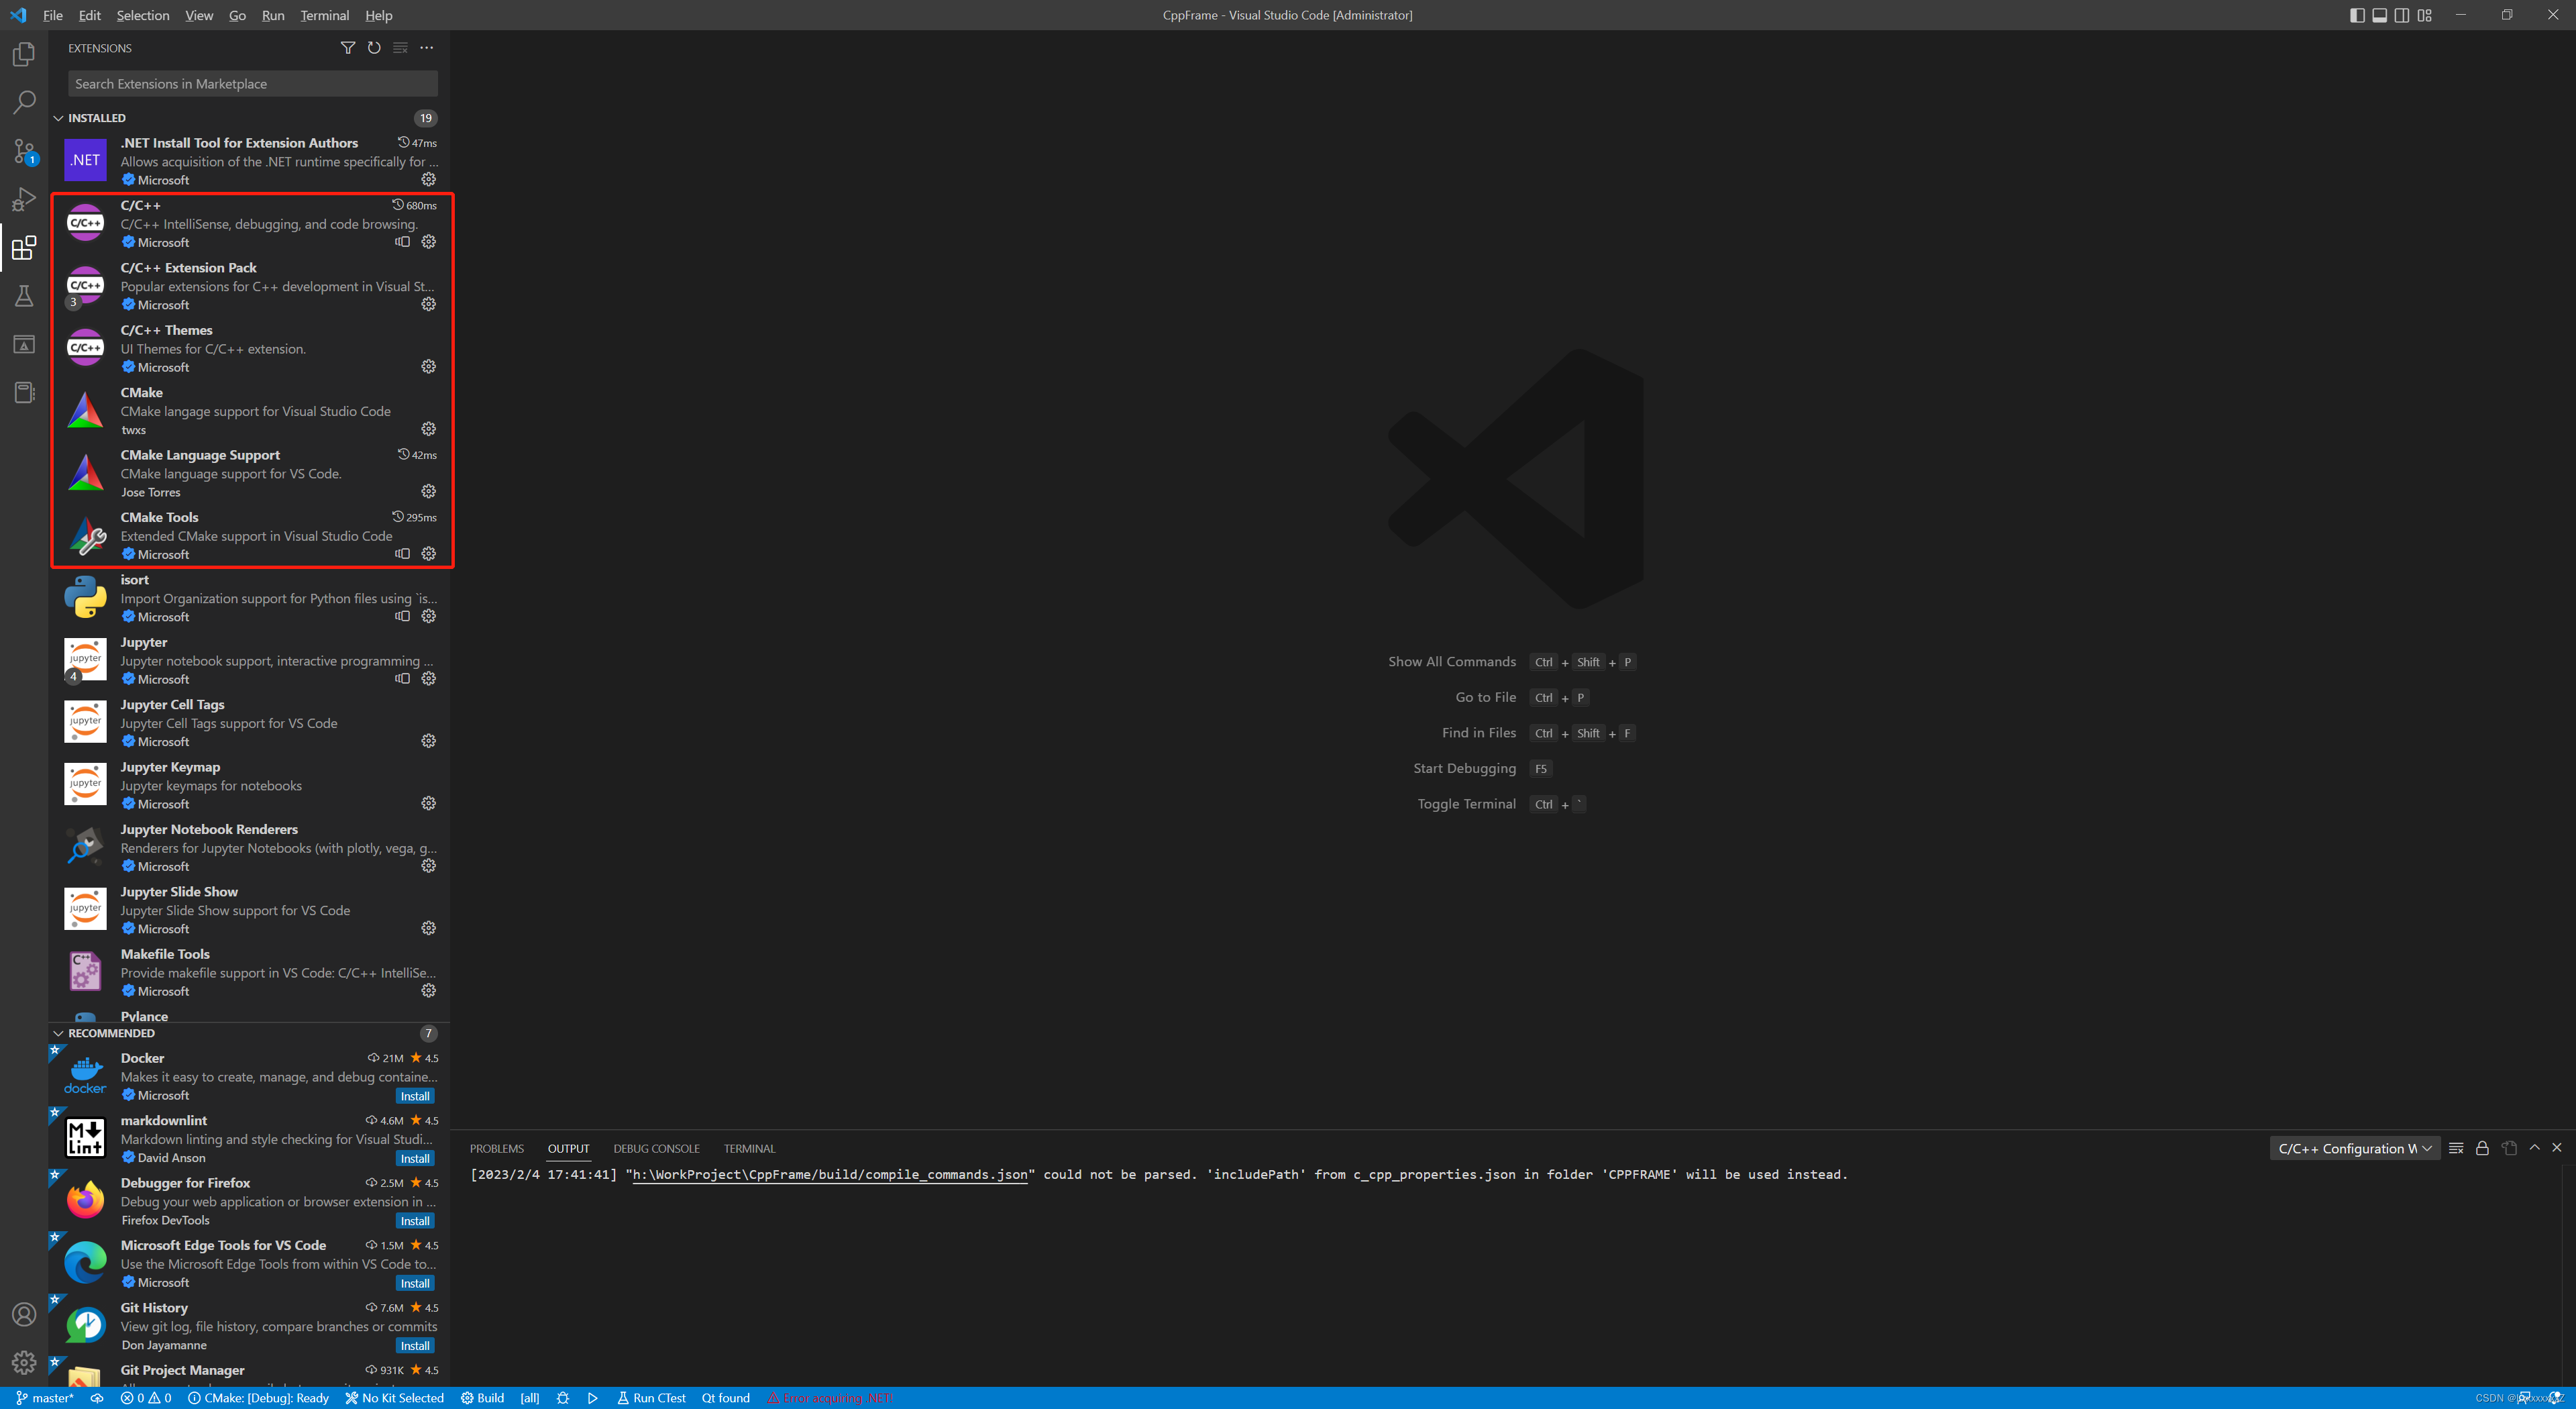Screen dimensions: 2576x1409
Task: Toggle the Primary Side Bar visibility
Action: (x=2357, y=15)
